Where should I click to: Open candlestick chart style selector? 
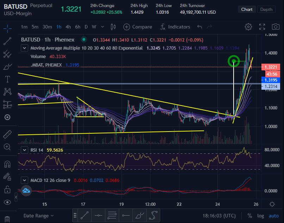click(x=113, y=27)
